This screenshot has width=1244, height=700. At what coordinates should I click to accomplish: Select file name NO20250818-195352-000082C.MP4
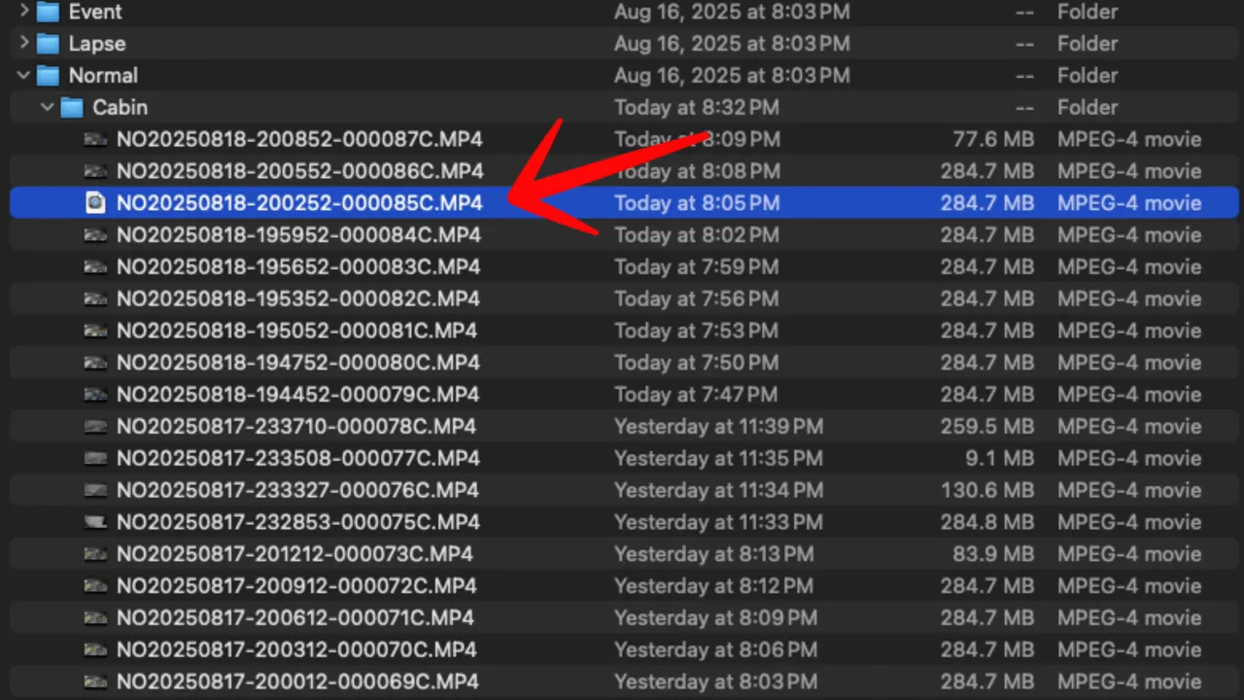(x=298, y=298)
